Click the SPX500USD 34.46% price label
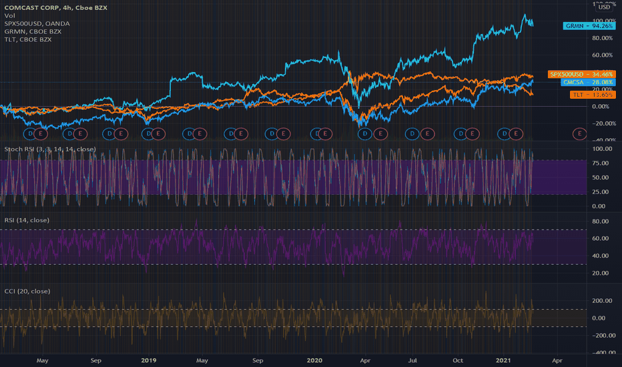This screenshot has width=622, height=367. coord(581,74)
